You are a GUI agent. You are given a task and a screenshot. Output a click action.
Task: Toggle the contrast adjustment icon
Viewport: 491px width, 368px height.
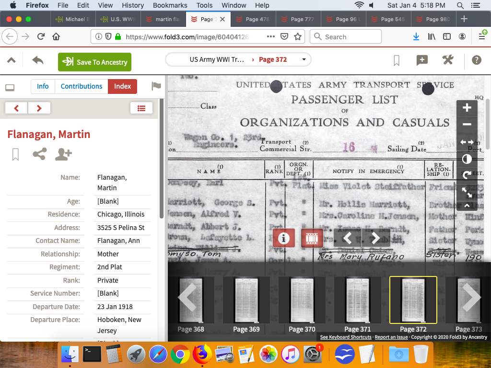pos(467,159)
